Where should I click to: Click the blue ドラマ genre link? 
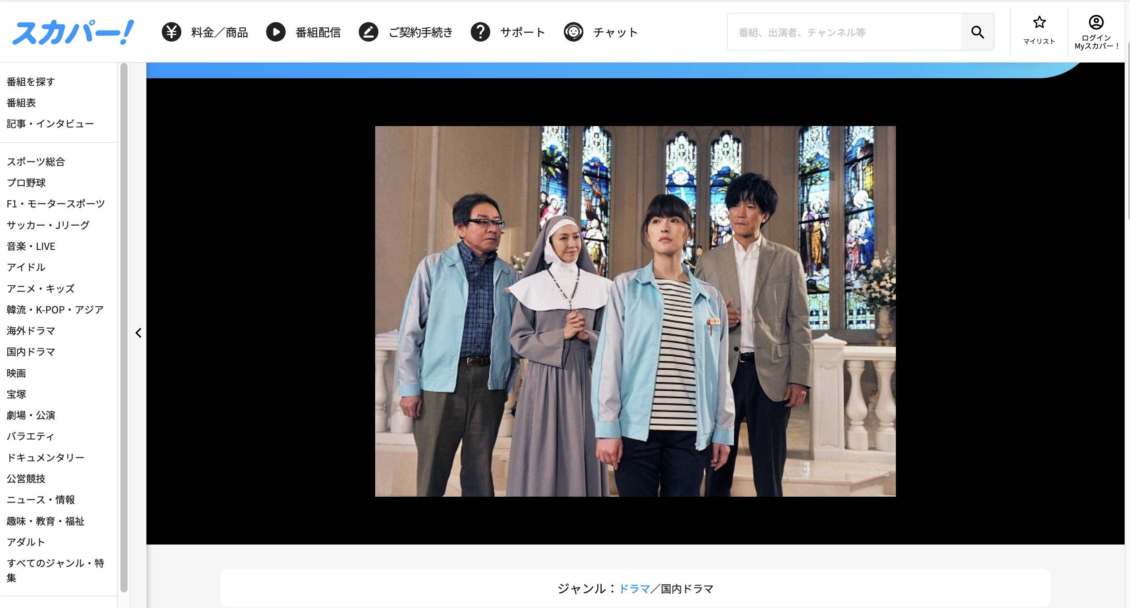coord(634,589)
